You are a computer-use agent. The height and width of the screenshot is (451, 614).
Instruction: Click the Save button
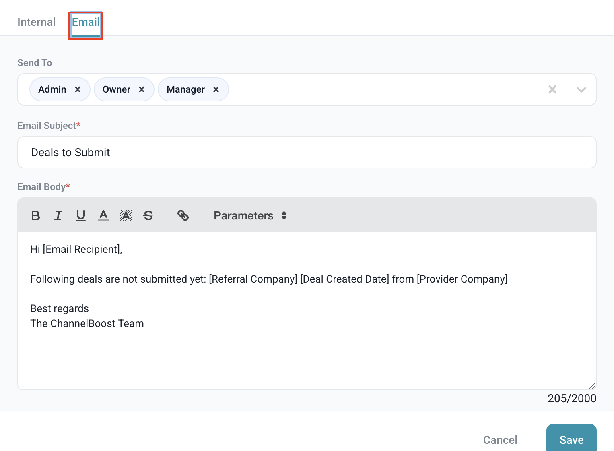click(571, 439)
